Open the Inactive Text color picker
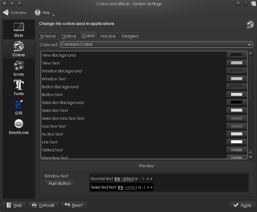 coord(237,126)
